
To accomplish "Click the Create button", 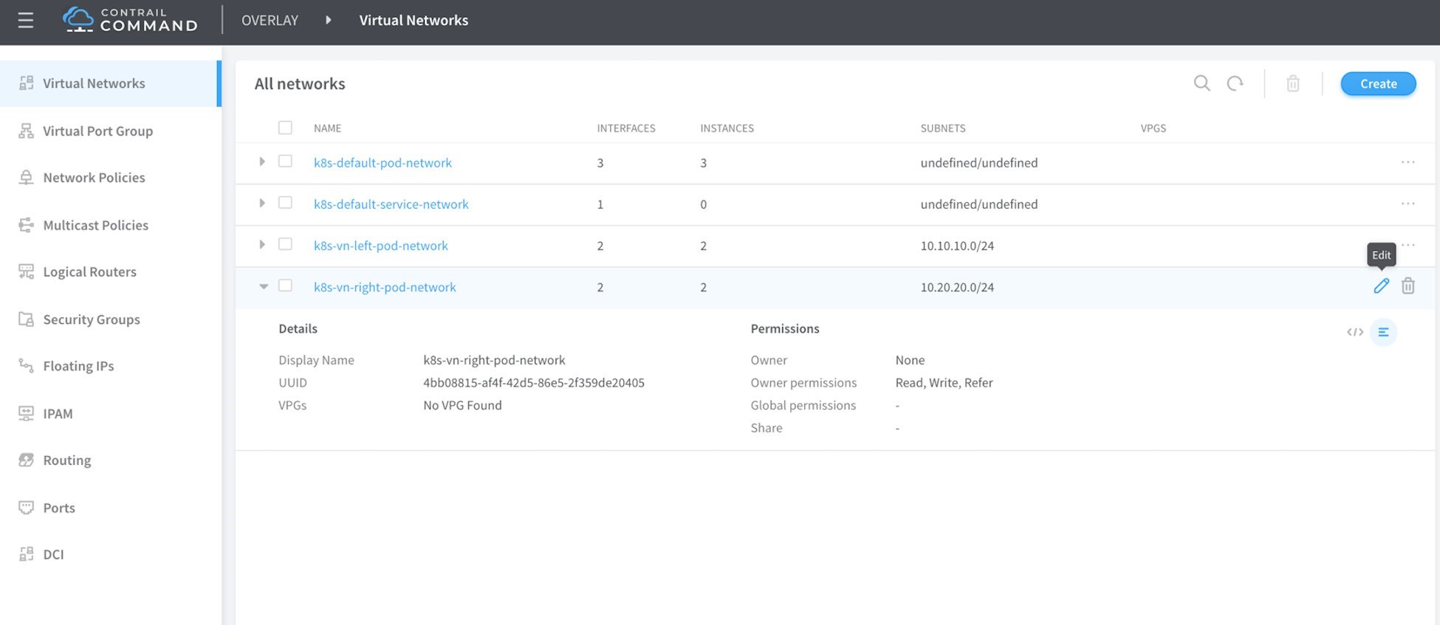I will (x=1378, y=83).
